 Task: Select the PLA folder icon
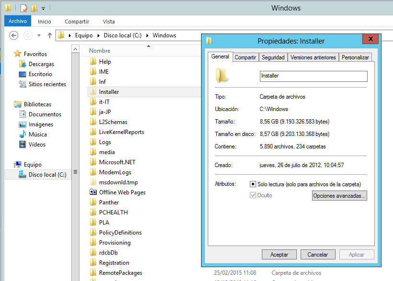click(x=93, y=222)
